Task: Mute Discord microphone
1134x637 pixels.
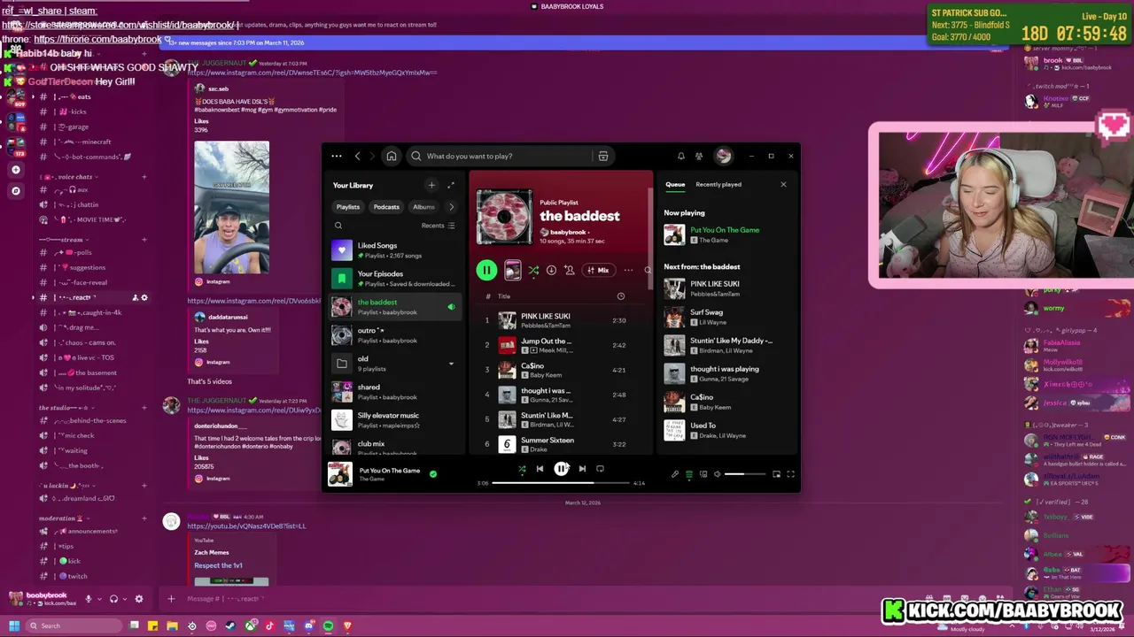Action: [x=88, y=599]
